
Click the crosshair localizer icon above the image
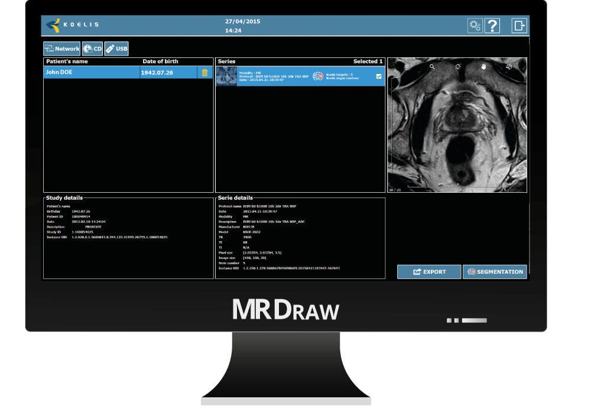click(x=407, y=66)
